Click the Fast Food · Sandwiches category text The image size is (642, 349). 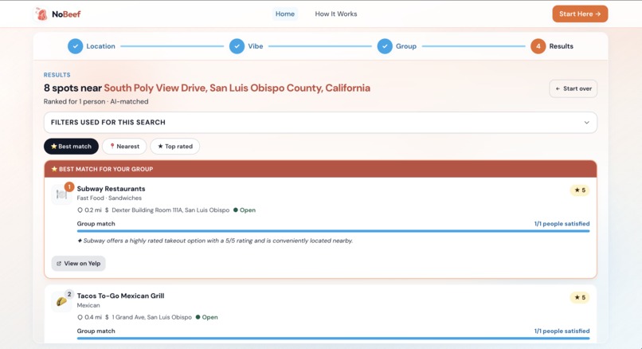click(109, 198)
